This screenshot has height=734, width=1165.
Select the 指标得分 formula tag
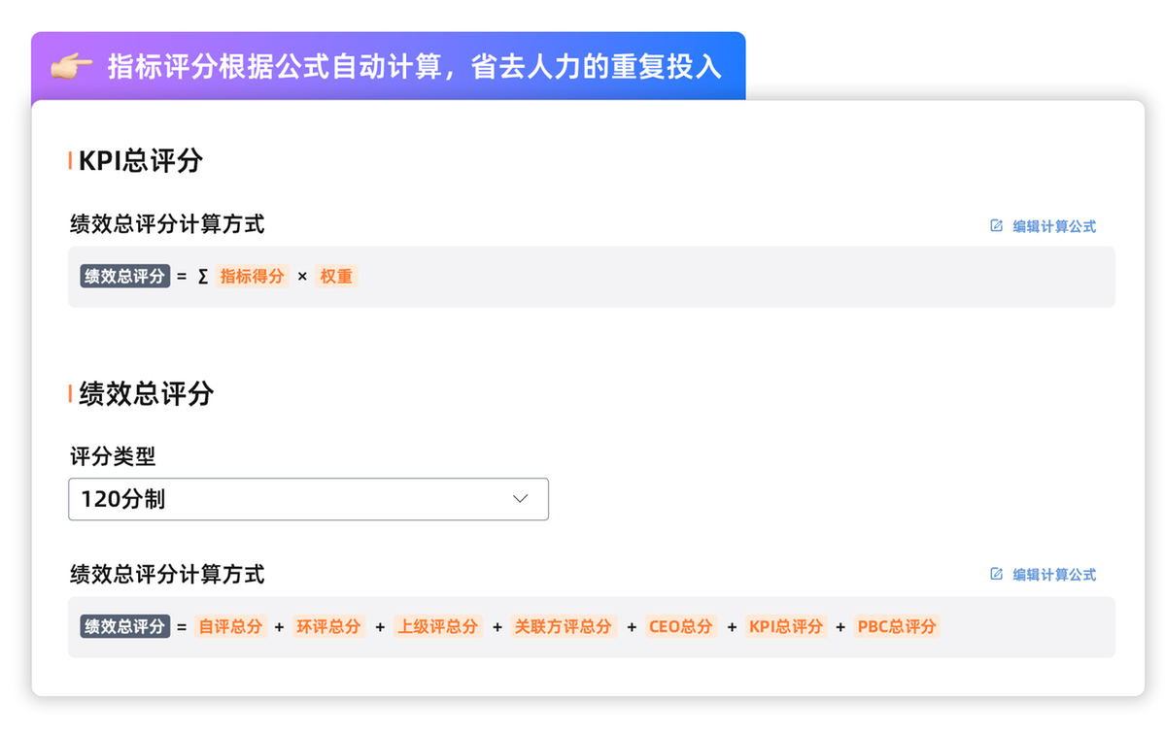click(253, 277)
